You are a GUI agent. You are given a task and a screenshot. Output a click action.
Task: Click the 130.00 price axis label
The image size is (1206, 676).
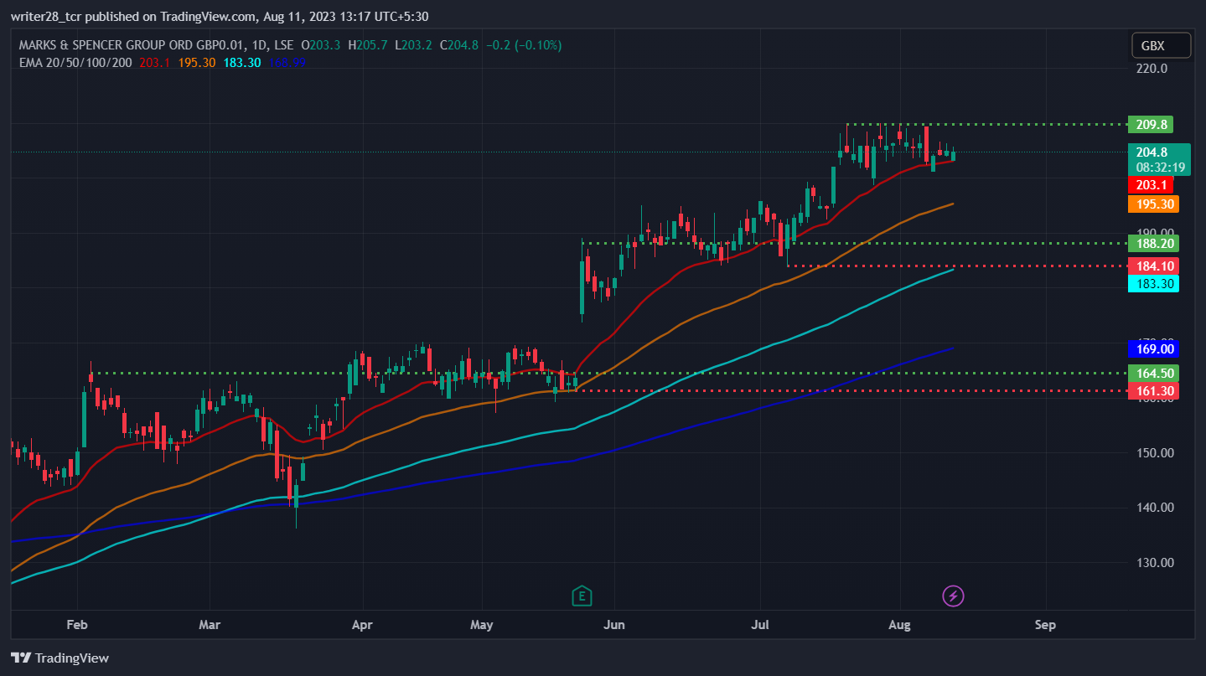coord(1153,563)
